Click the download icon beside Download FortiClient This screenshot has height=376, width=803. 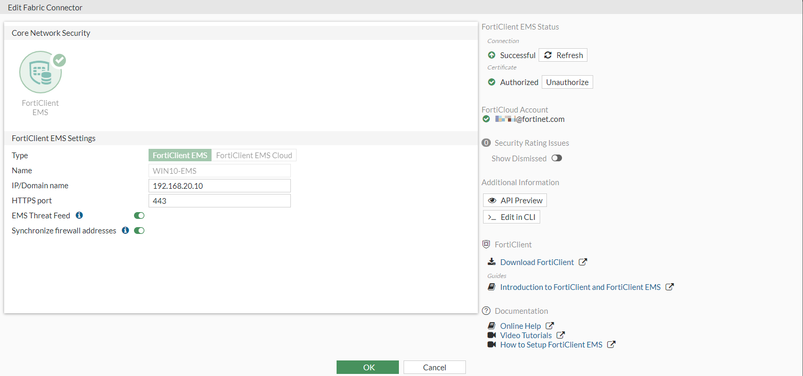point(491,261)
